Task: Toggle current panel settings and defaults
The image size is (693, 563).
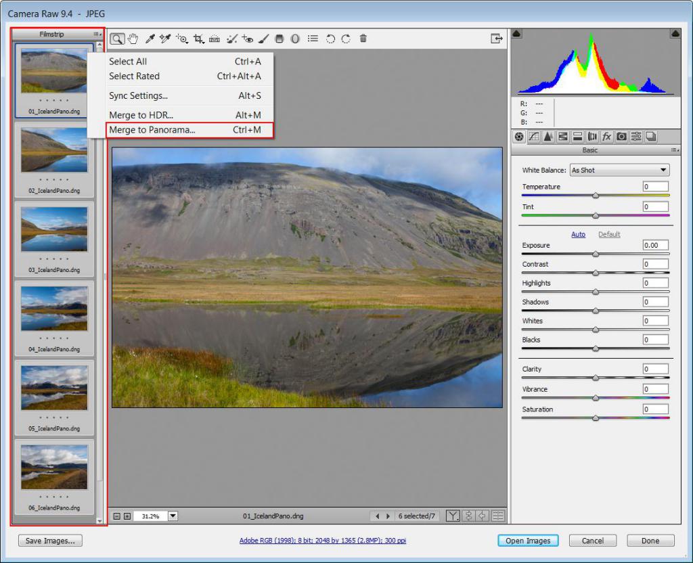Action: pos(498,516)
